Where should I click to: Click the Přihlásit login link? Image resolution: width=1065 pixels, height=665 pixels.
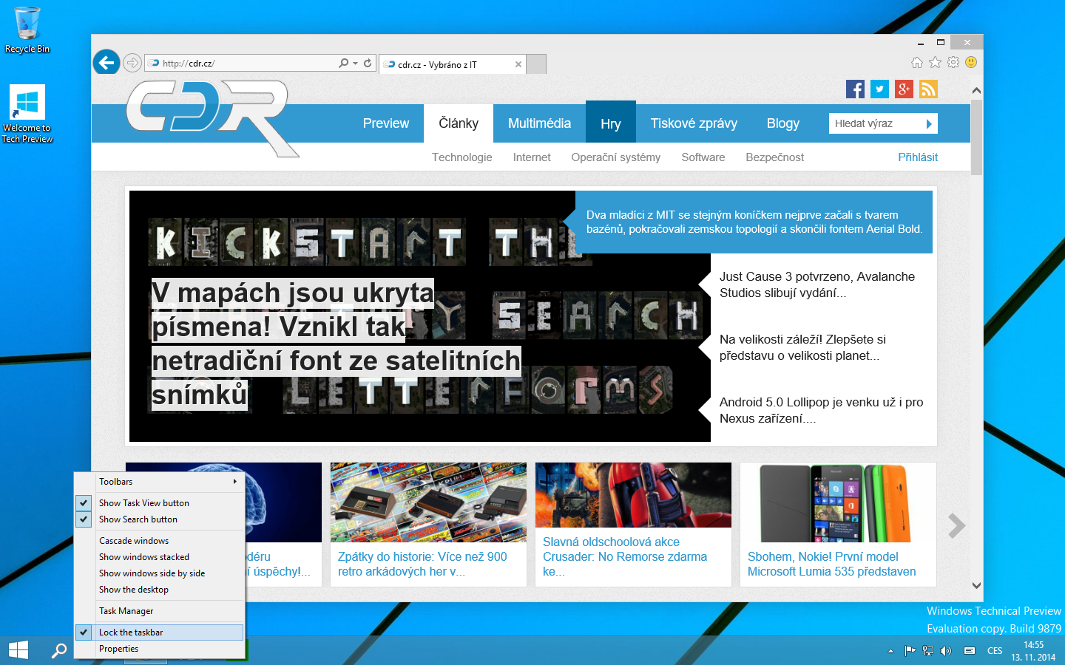click(x=917, y=157)
